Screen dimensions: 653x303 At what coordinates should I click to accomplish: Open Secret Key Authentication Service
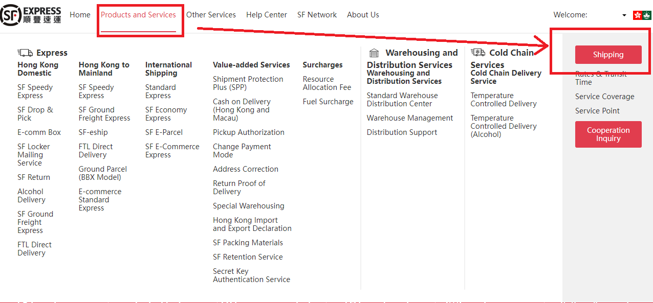pos(251,275)
